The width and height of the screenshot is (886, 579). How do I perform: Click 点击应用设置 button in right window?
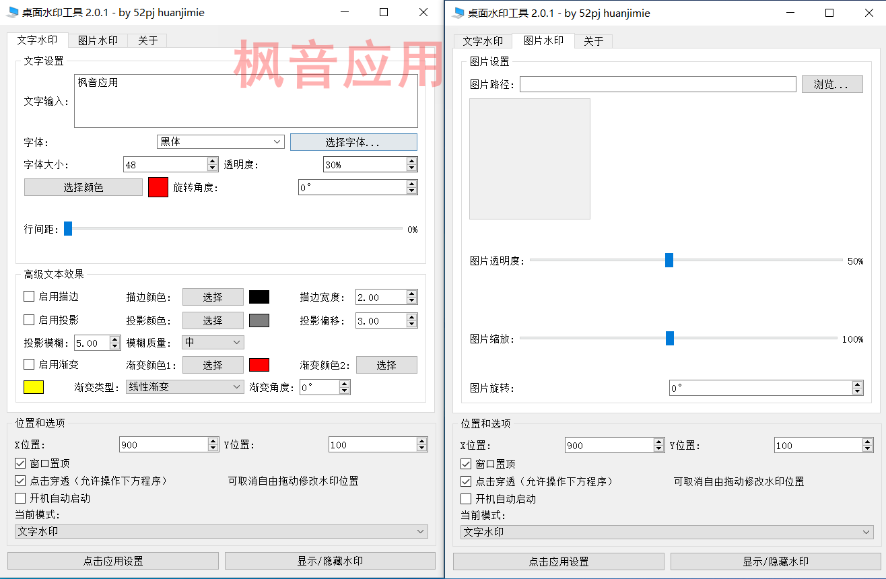[x=559, y=561]
